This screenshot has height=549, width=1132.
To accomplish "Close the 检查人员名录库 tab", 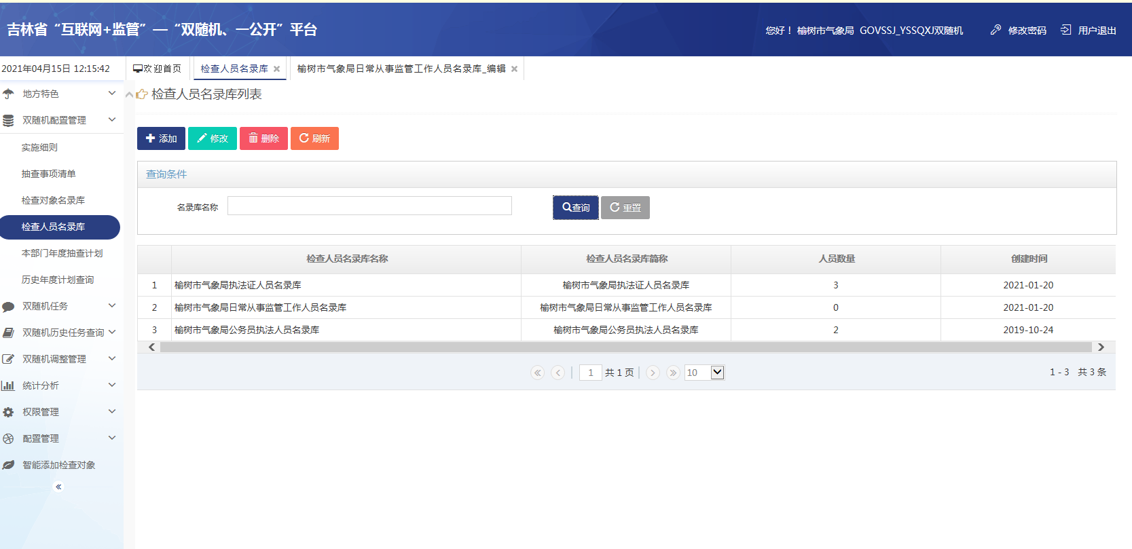I will [276, 69].
